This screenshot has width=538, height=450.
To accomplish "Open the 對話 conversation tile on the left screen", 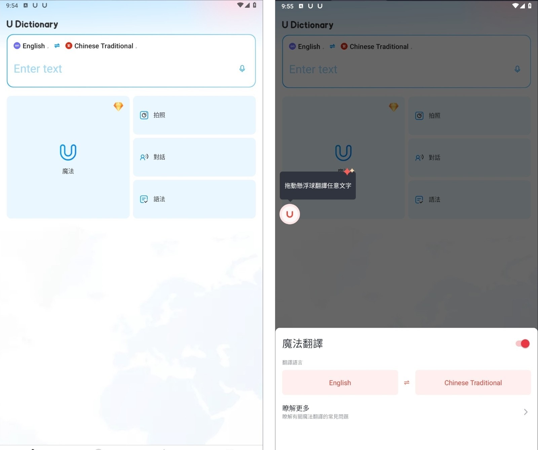I will click(x=194, y=157).
